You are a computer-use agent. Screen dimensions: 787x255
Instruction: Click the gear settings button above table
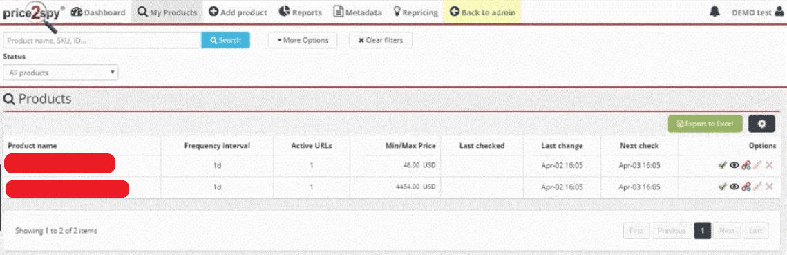click(761, 124)
